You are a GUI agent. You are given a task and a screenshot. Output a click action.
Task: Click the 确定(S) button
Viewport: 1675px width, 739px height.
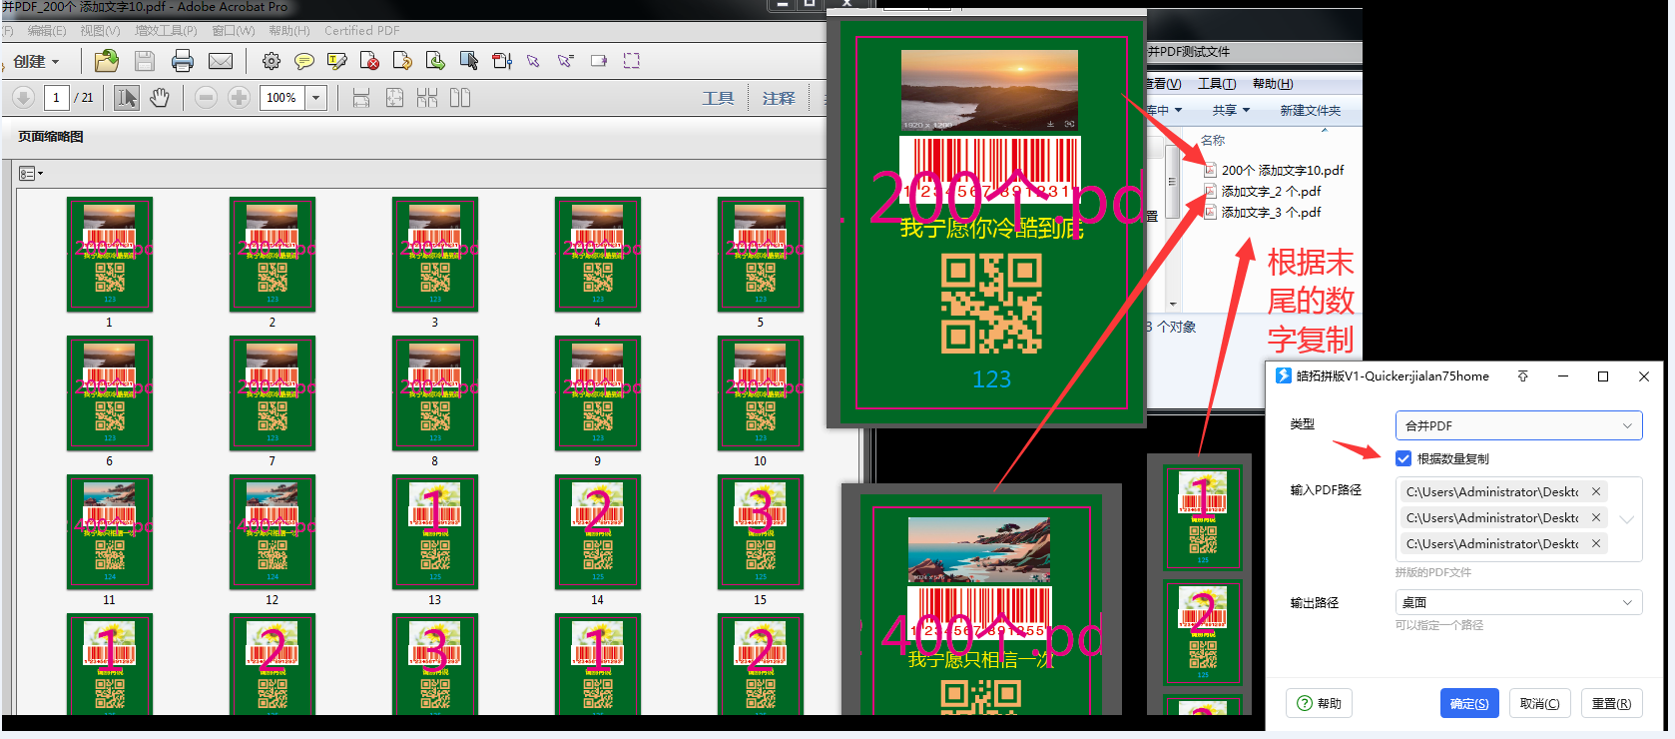coord(1469,703)
